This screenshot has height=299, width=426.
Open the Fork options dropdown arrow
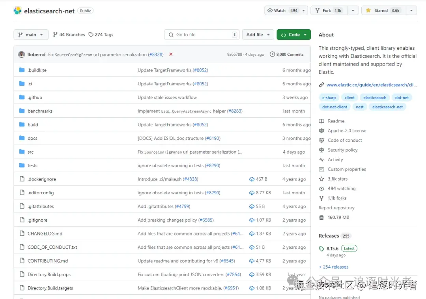pyautogui.click(x=353, y=10)
